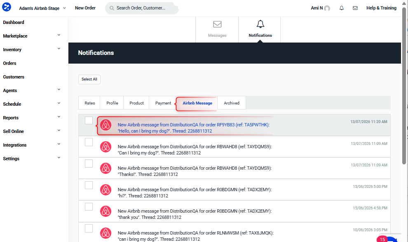Select the Notifications tab with bell
The height and width of the screenshot is (242, 408).
[260, 29]
